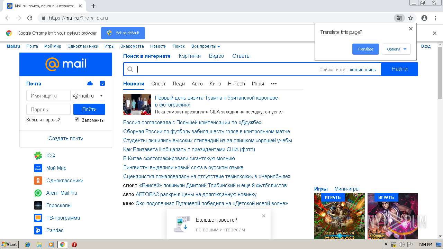Open the @mail.ru domain dropdown
Image resolution: width=443 pixels, height=249 pixels.
(x=88, y=96)
